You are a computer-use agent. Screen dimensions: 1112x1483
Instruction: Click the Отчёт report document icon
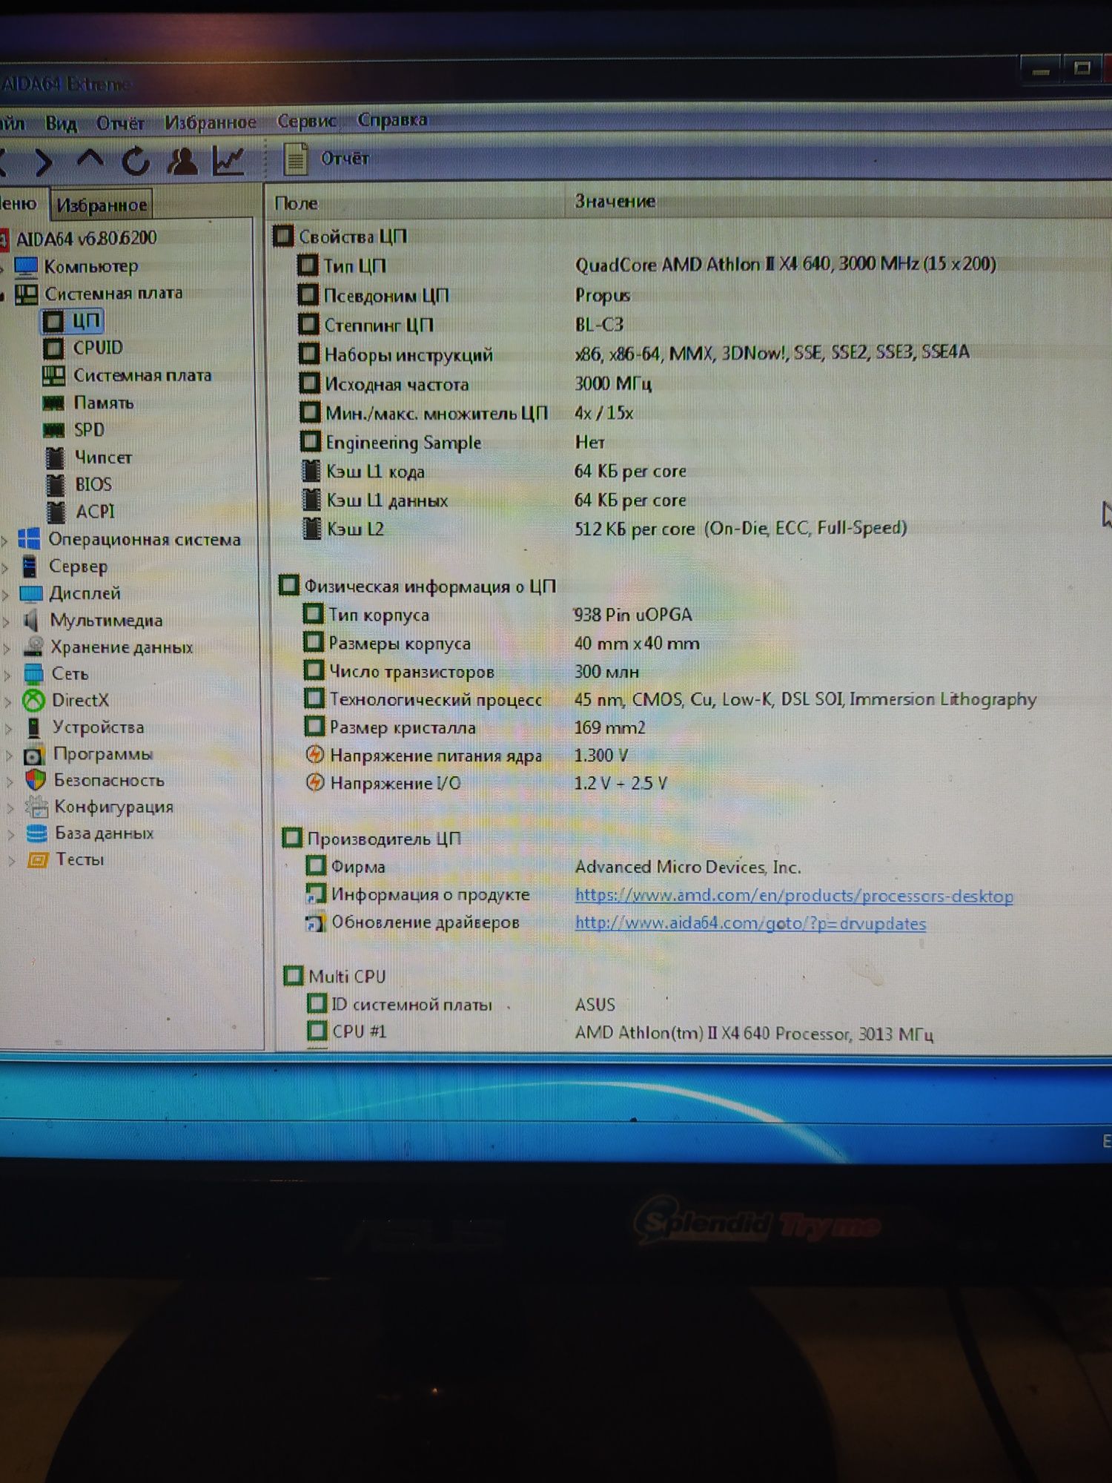click(x=296, y=159)
